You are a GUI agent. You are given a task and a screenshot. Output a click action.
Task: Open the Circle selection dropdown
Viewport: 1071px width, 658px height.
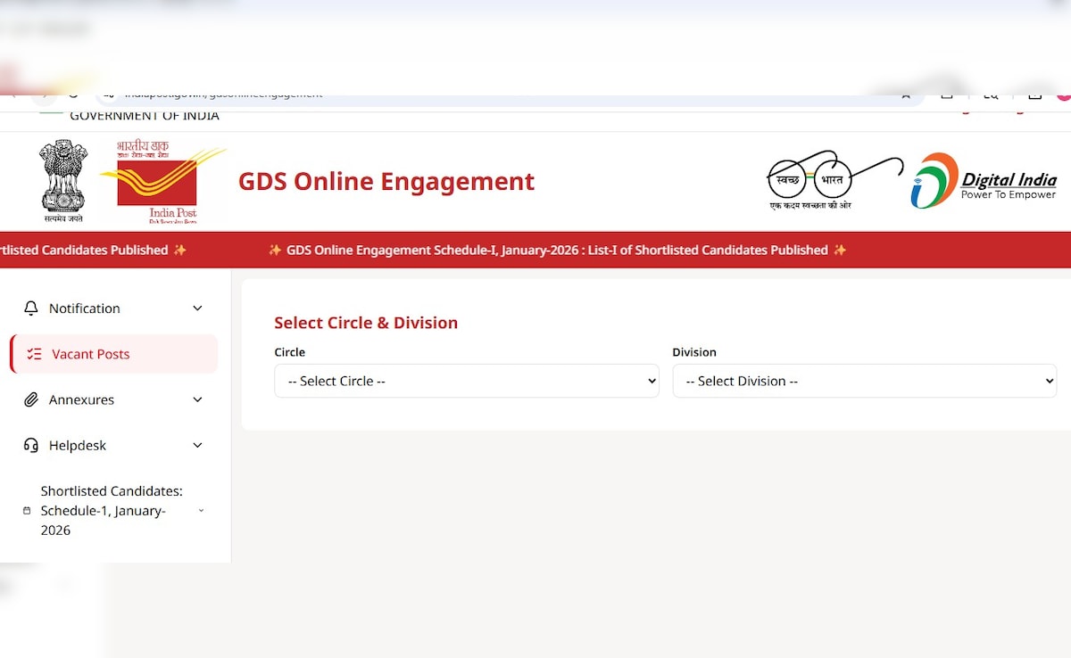pos(466,381)
